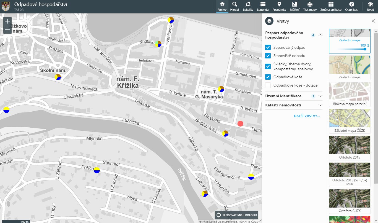The width and height of the screenshot is (378, 223).
Task: Enable Odpadkové koše - dotace layer
Action: tap(268, 85)
